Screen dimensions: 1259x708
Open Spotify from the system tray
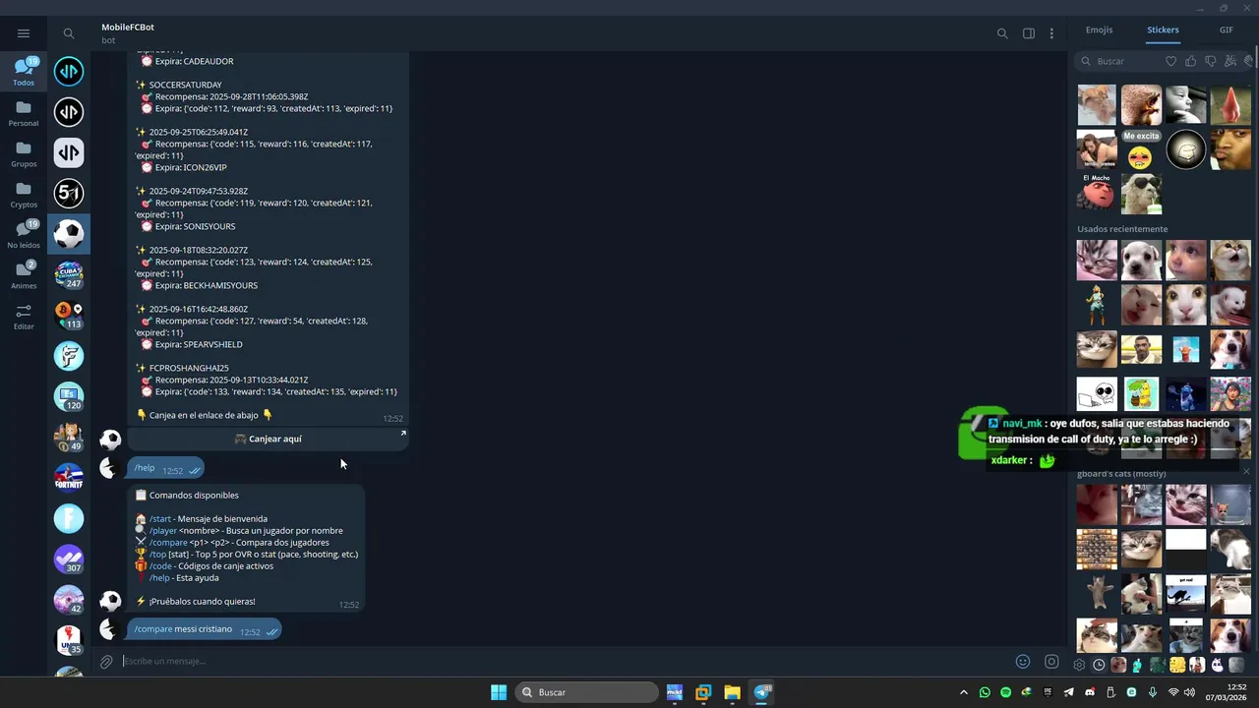[1005, 692]
